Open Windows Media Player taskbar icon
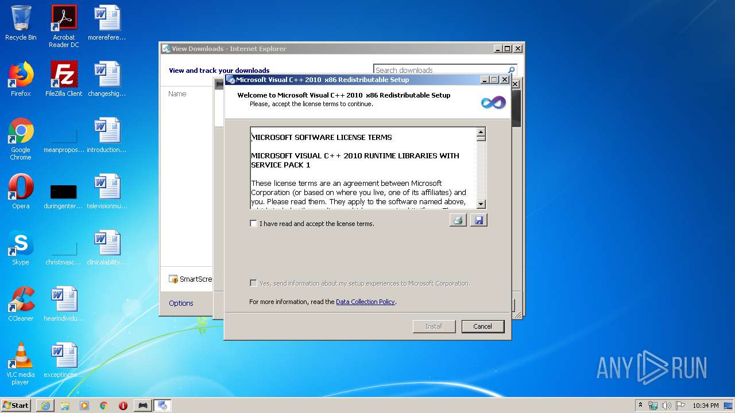Image resolution: width=735 pixels, height=413 pixels. coord(84,406)
